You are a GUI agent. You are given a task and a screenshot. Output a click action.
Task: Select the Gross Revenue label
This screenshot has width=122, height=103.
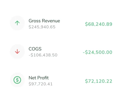coord(44,21)
